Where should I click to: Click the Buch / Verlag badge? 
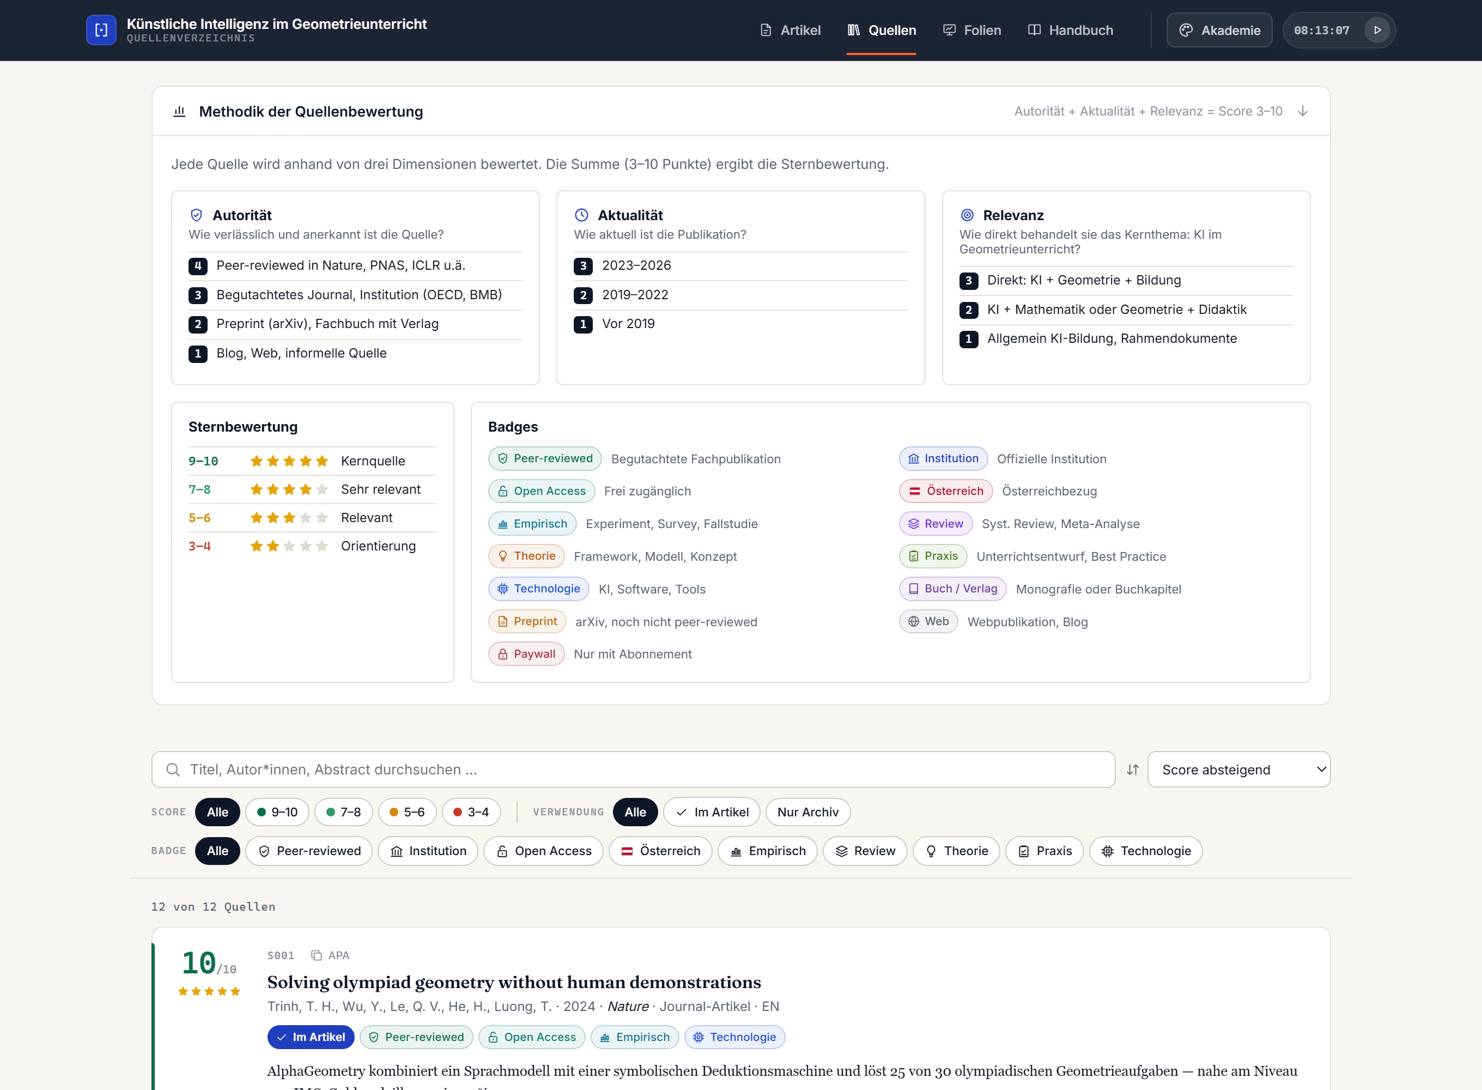click(x=952, y=589)
